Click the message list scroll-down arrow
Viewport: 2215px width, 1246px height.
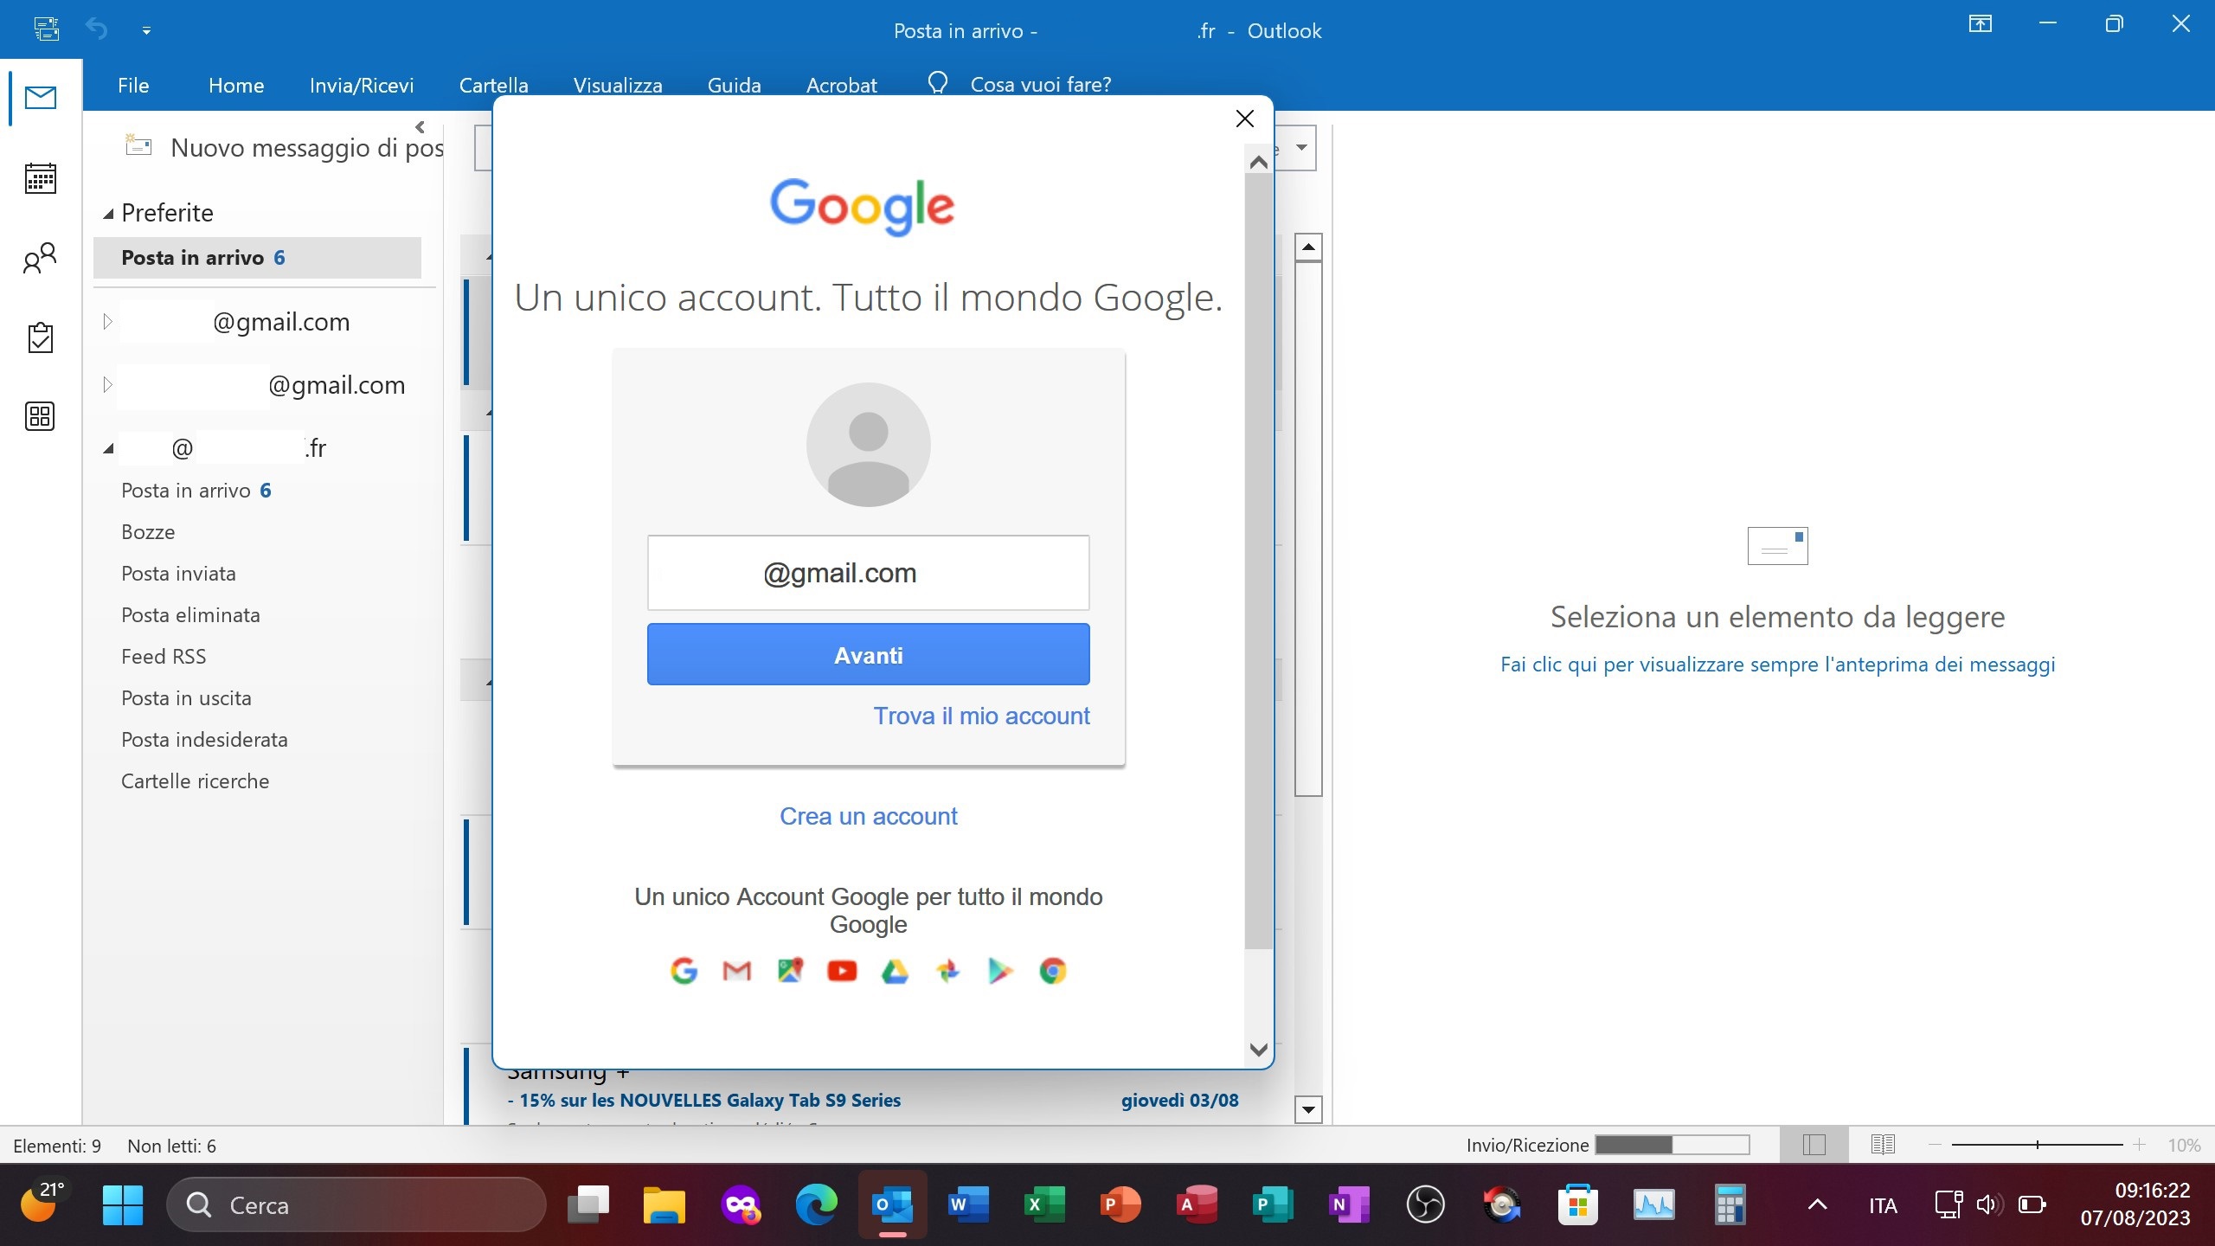(x=1308, y=1109)
